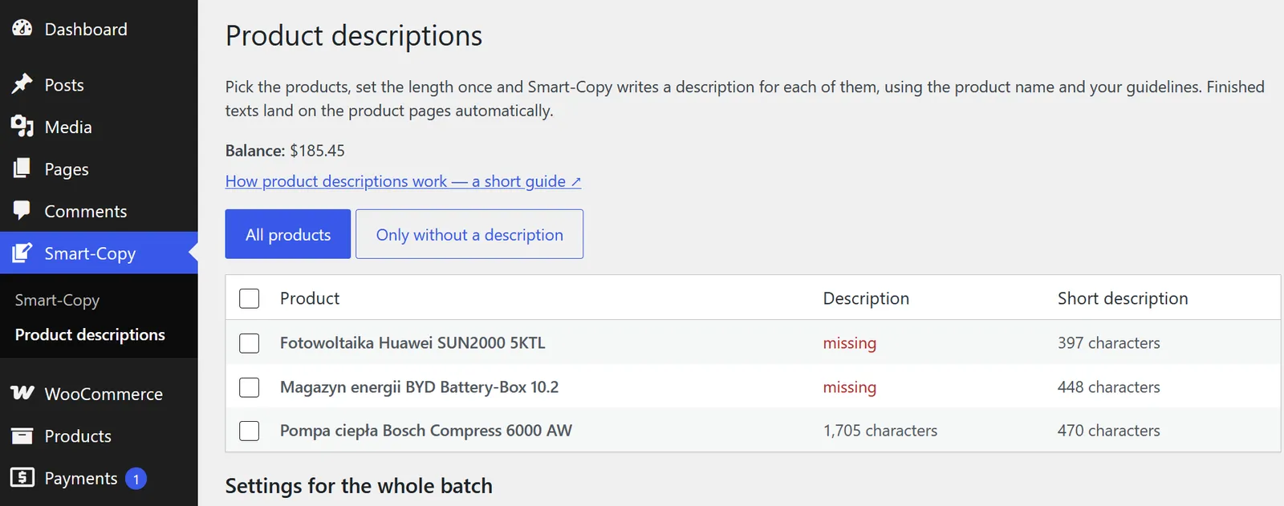The height and width of the screenshot is (506, 1284).
Task: Click missing status for Fotowoltaika Huawei
Action: (849, 343)
